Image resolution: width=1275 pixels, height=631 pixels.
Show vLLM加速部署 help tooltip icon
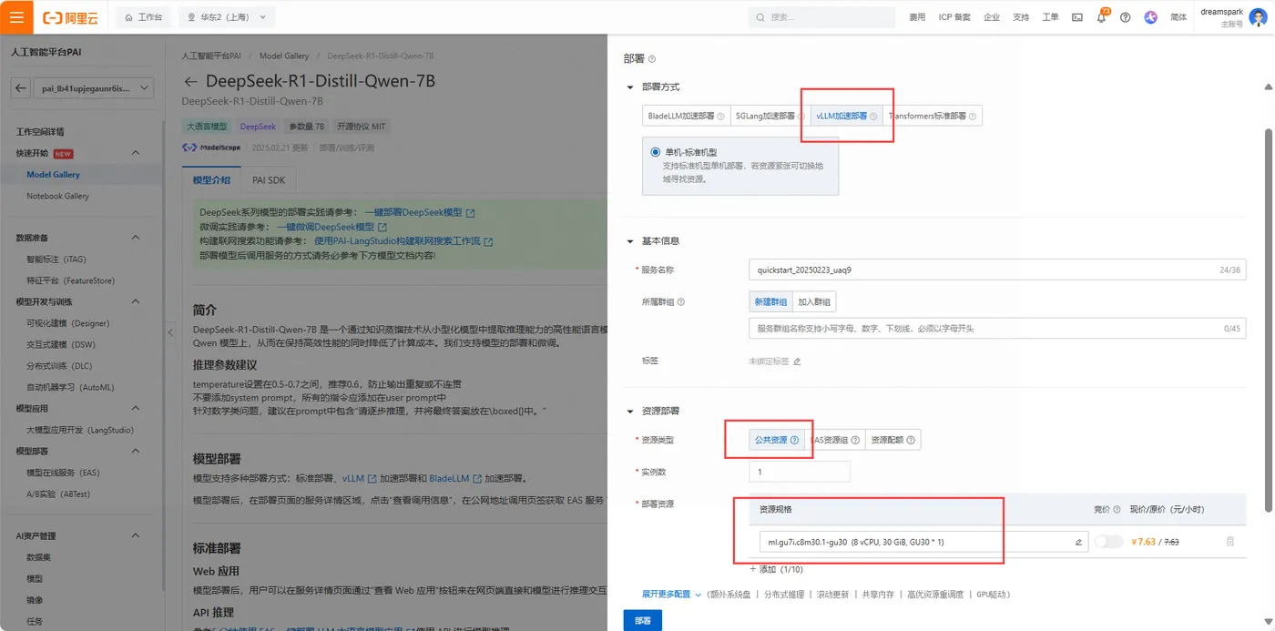point(873,117)
